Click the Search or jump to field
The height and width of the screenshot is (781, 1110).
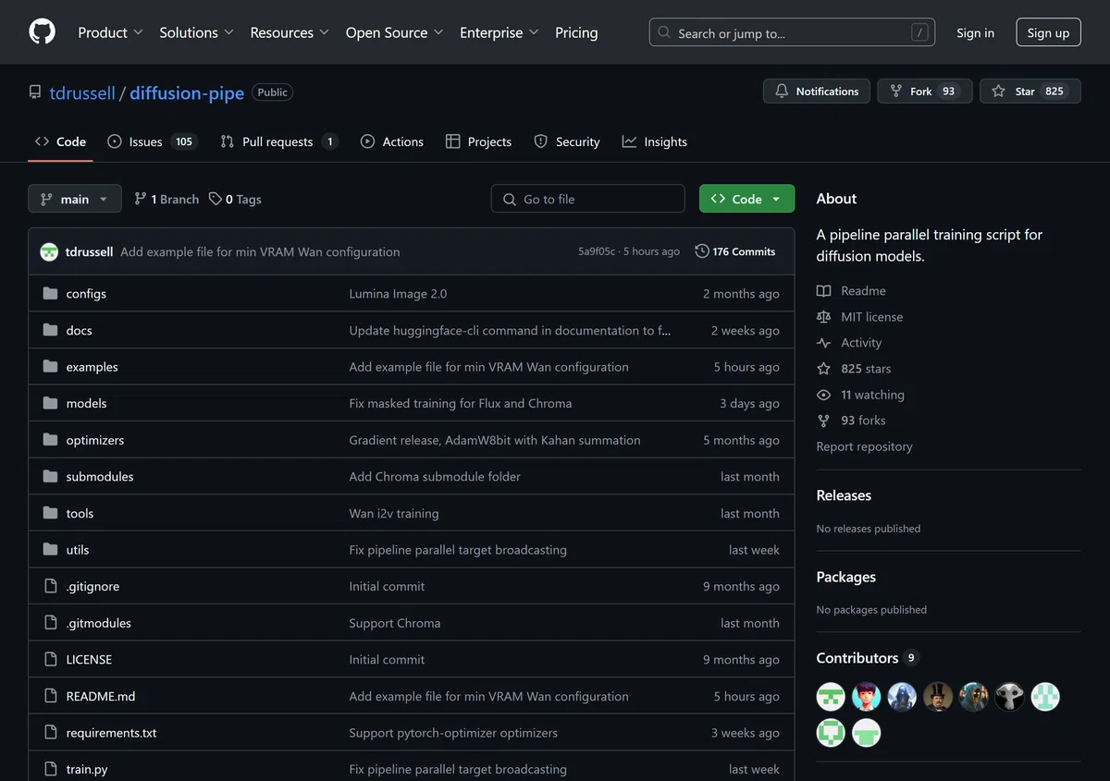point(791,32)
